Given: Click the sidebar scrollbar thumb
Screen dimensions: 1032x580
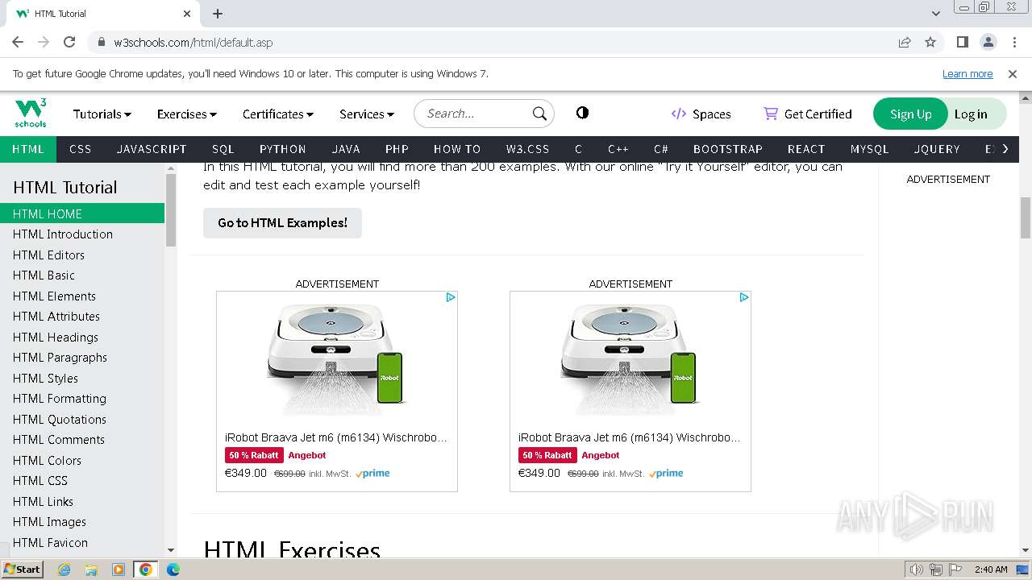Looking at the screenshot, I should [x=171, y=210].
